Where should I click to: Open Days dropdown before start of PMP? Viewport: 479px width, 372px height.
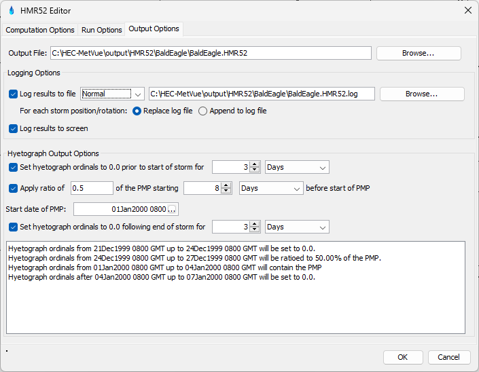(271, 188)
